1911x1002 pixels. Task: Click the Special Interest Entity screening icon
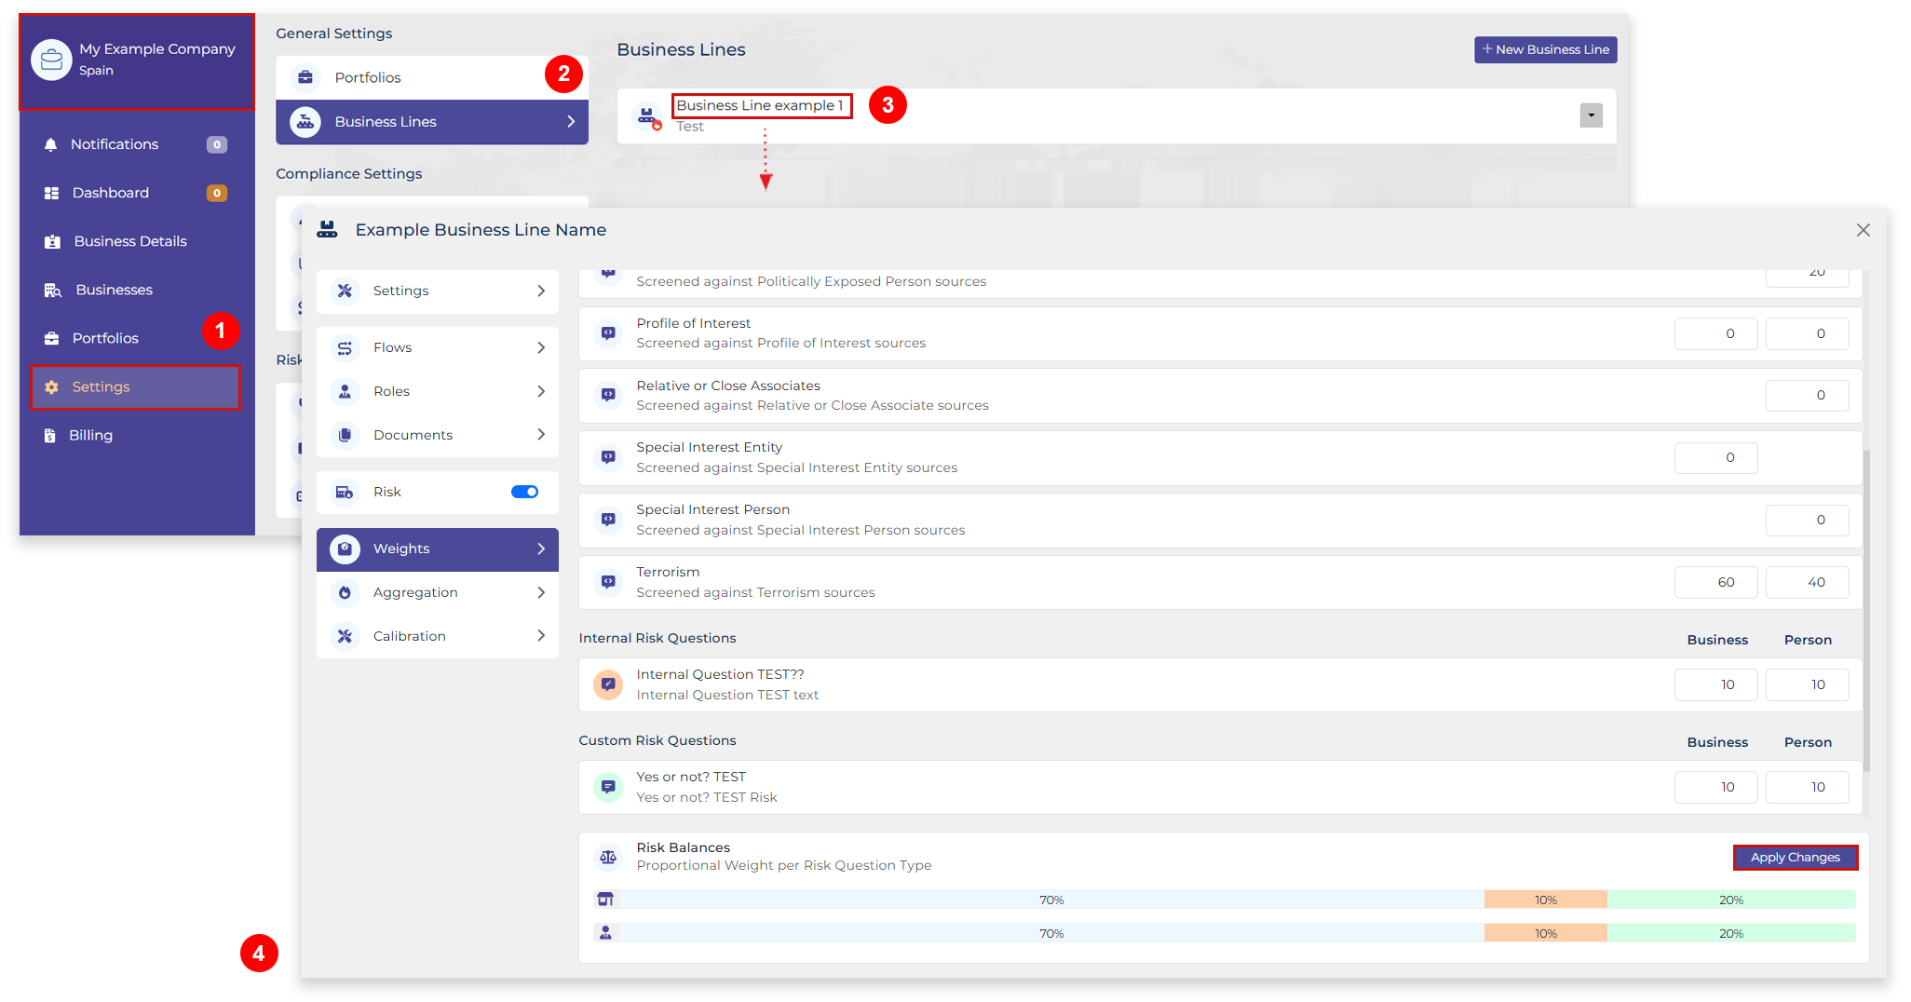pyautogui.click(x=608, y=457)
